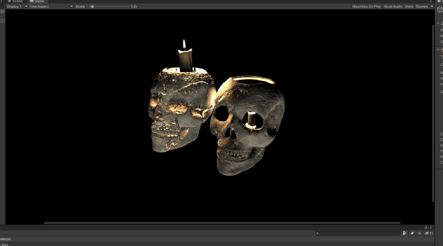Open the Project panel three-dot menu
This screenshot has width=443, height=246.
click(x=431, y=227)
